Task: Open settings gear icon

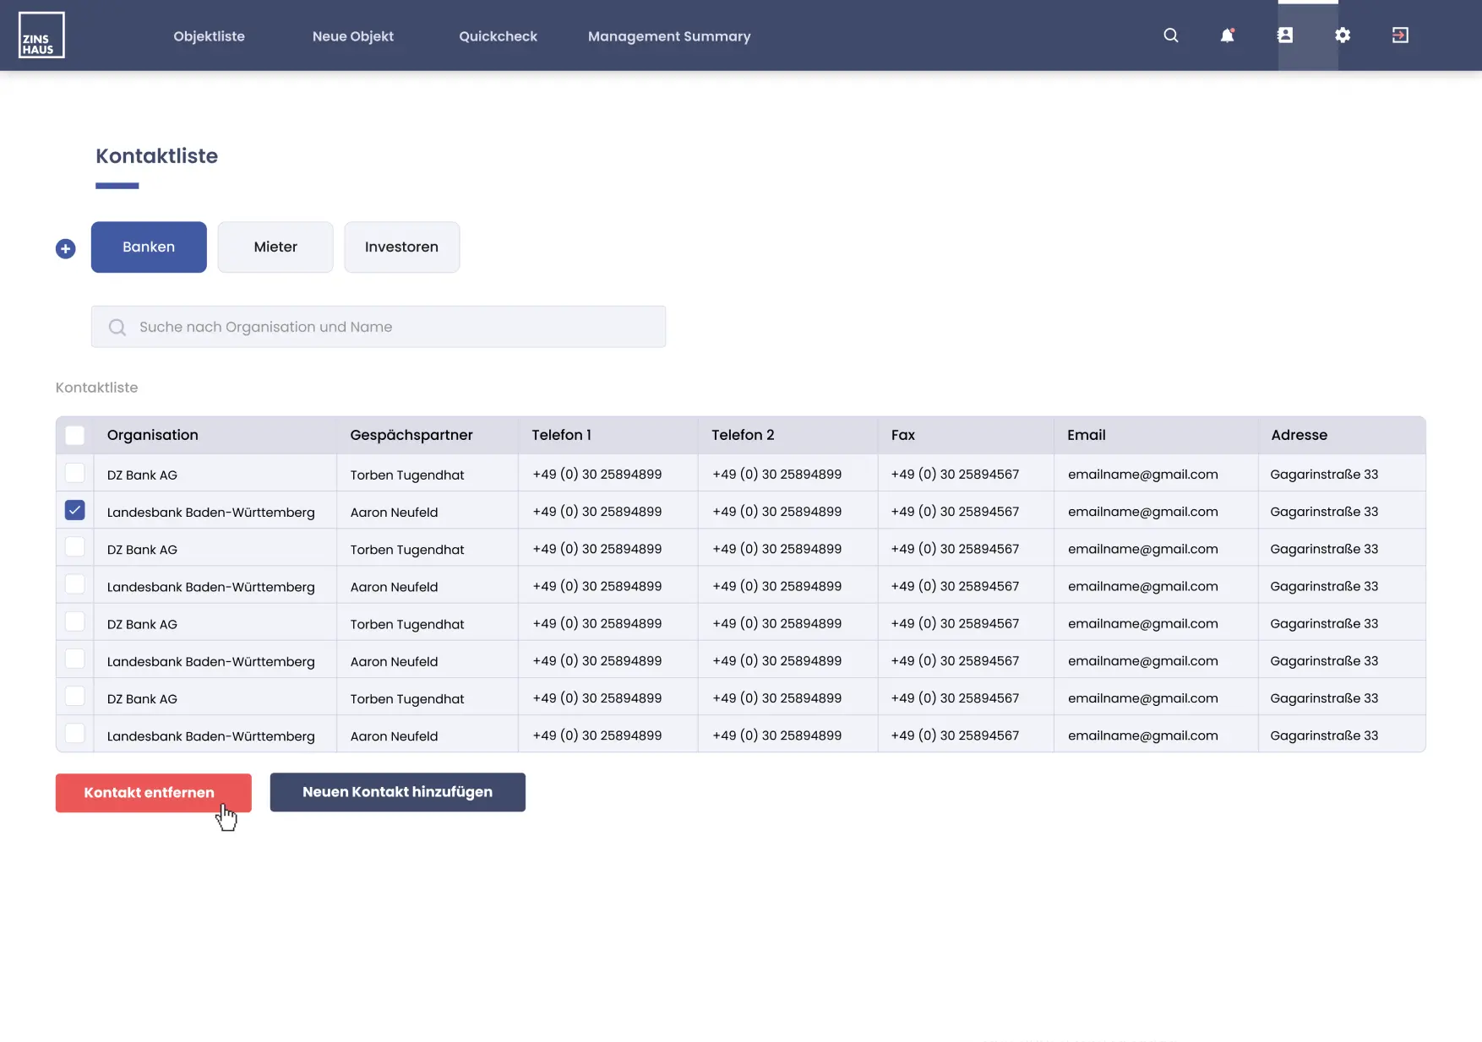Action: tap(1342, 35)
